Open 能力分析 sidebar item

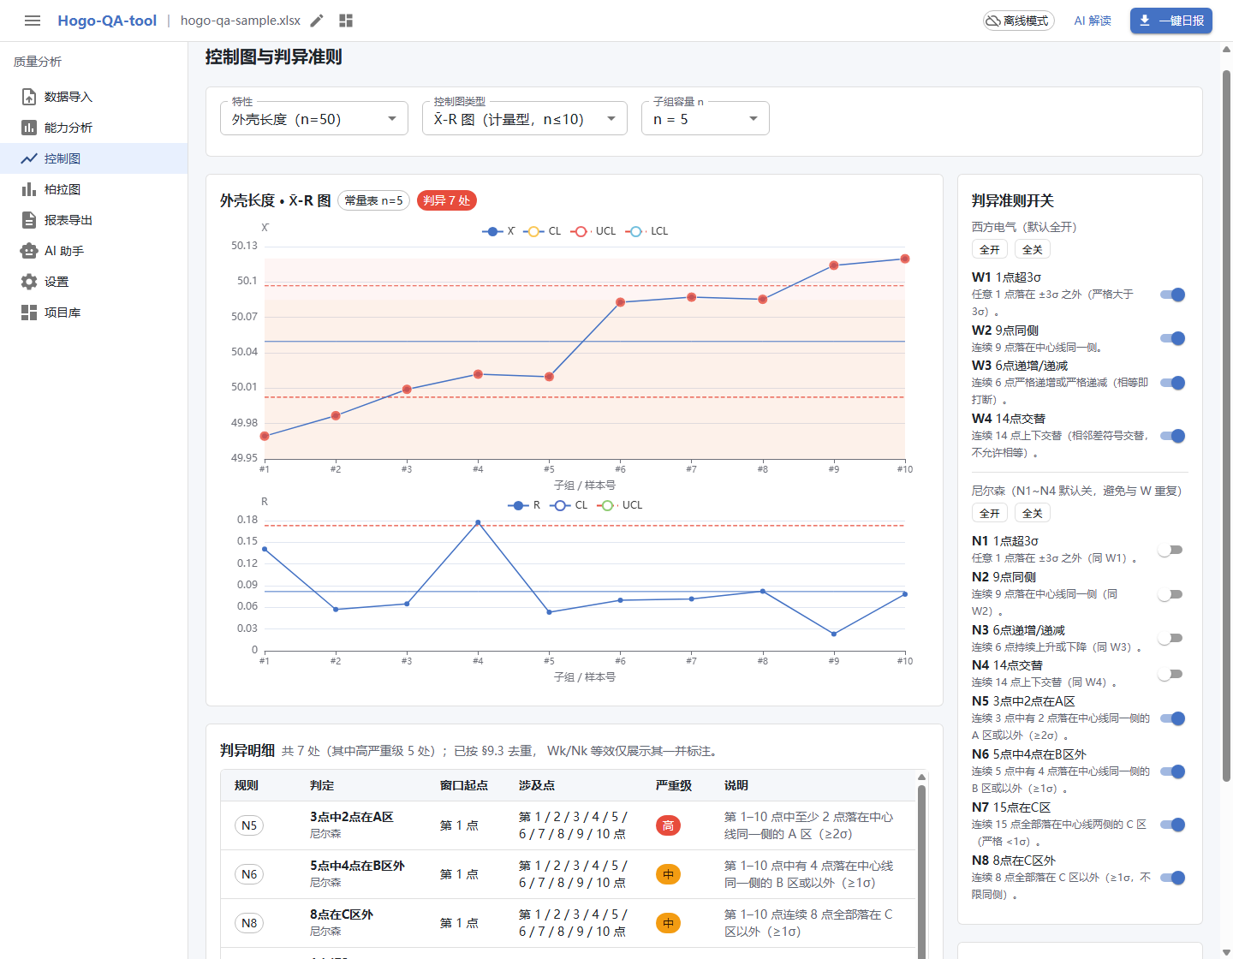[x=94, y=128]
